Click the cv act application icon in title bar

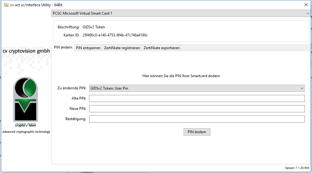pos(6,5)
